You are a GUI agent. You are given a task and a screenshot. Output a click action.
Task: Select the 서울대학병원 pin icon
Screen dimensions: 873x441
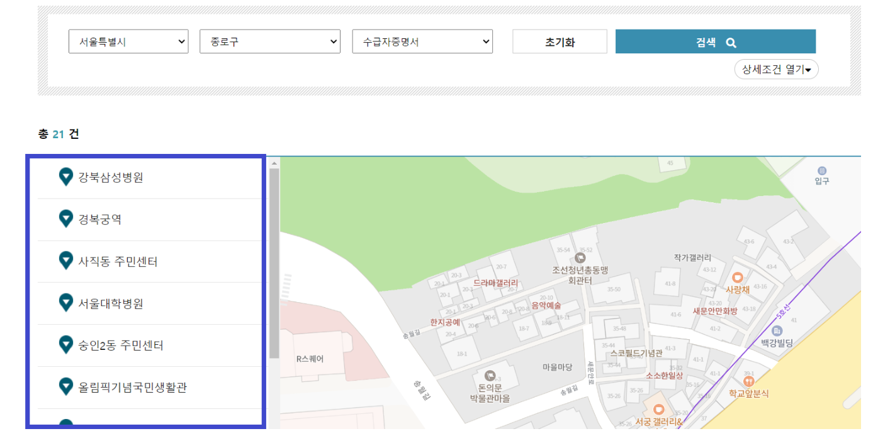tap(65, 303)
